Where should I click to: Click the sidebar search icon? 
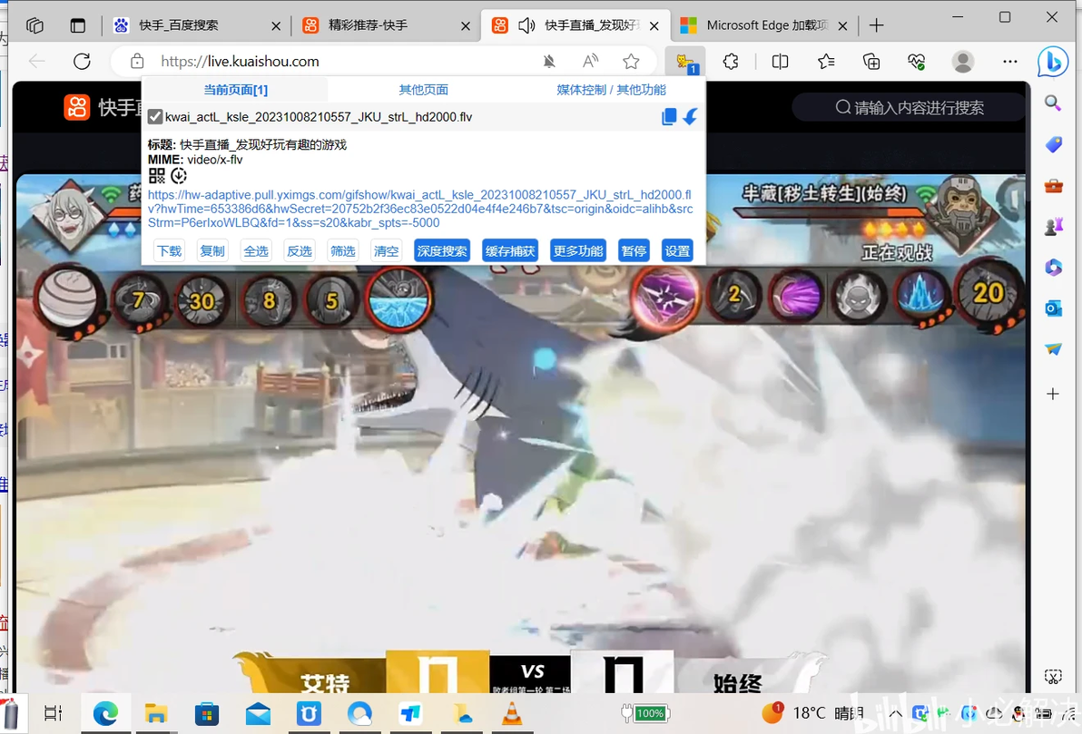tap(1053, 103)
